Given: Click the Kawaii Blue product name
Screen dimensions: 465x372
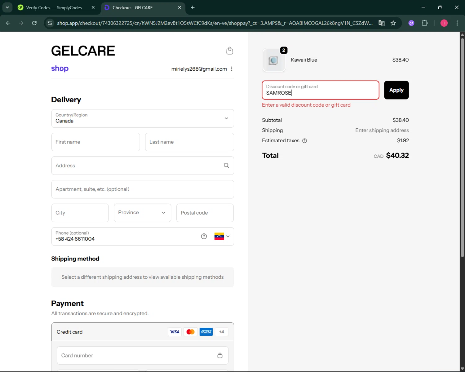Looking at the screenshot, I should pyautogui.click(x=304, y=60).
